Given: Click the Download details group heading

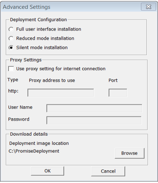Looking at the screenshot, I should [29, 134].
